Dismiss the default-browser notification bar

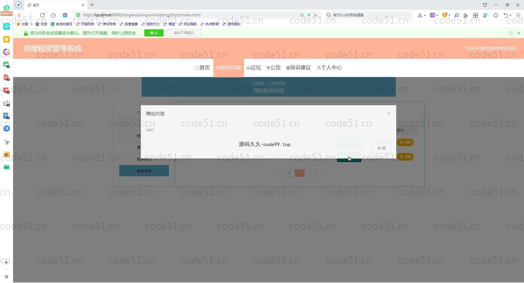tap(519, 33)
